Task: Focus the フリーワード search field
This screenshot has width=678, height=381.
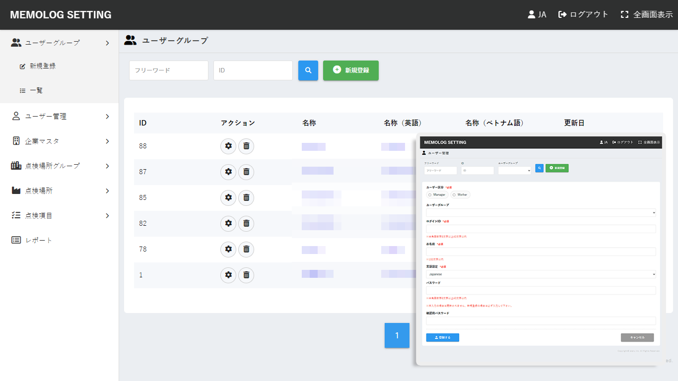Action: [x=168, y=70]
